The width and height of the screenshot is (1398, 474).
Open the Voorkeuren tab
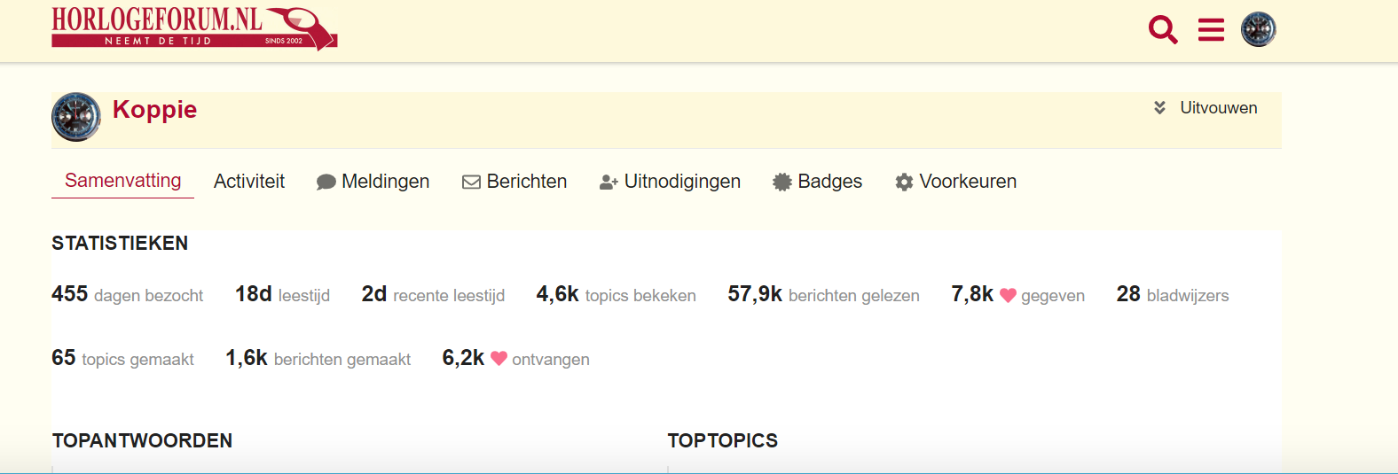[x=955, y=182]
